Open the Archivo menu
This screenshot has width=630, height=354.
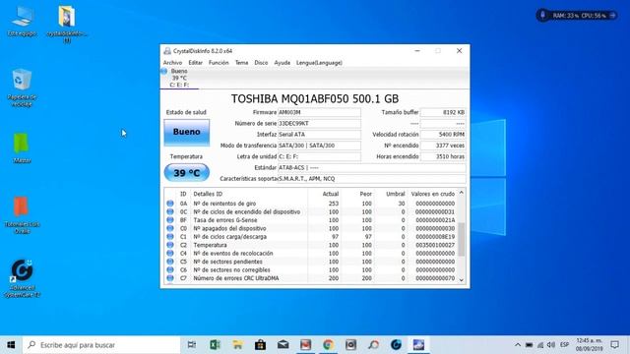172,63
